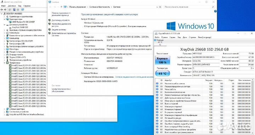Click the Контроллеры IDE ATA/ATAPI icon
This screenshot has width=255, height=135.
(7, 41)
